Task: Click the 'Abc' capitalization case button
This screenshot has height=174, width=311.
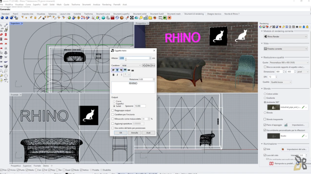Action: (149, 65)
